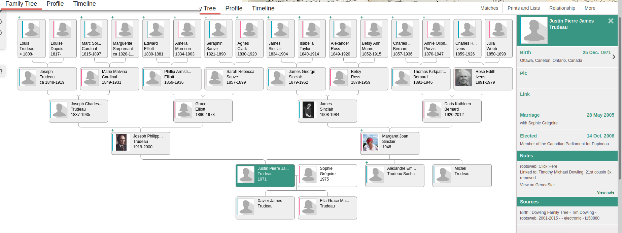This screenshot has width=622, height=233.
Task: Select the Doris Kathleen Bernard card
Action: (452, 111)
